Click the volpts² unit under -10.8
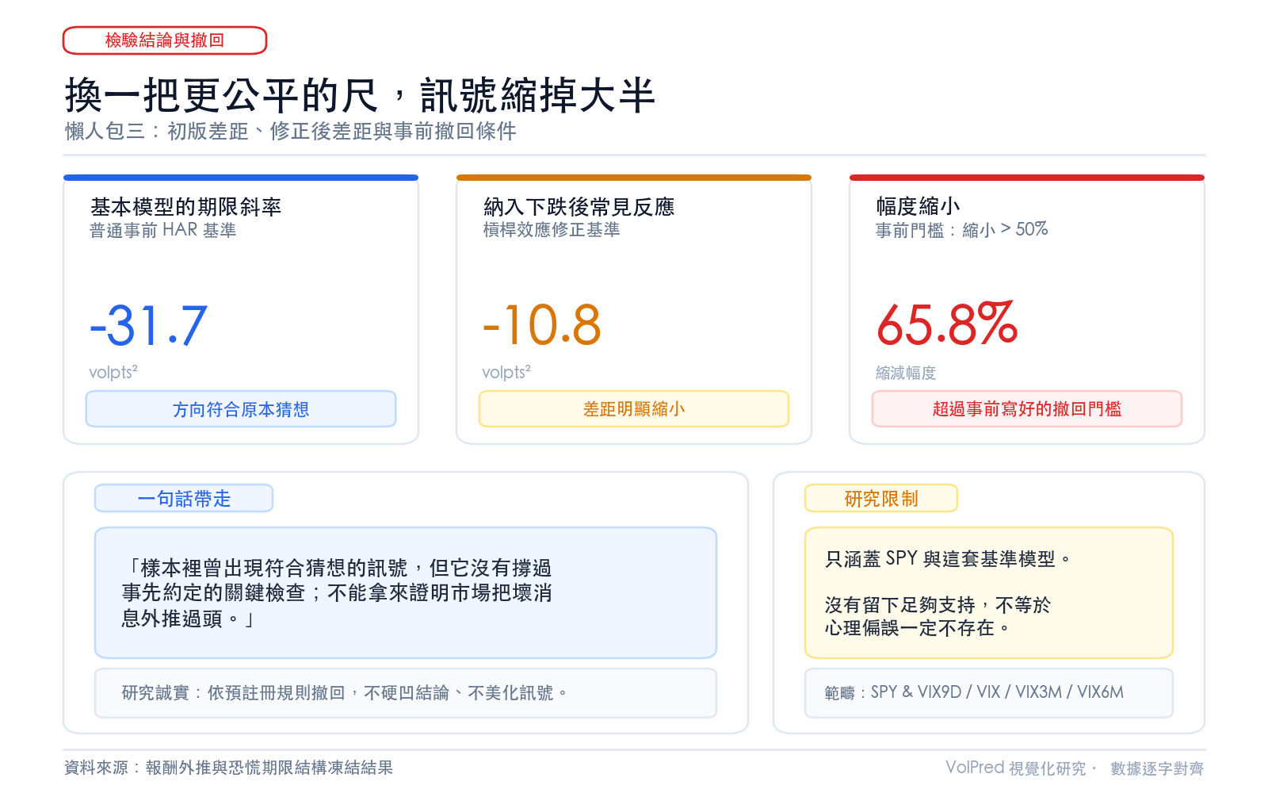Viewport: 1268px width, 793px height. (506, 373)
